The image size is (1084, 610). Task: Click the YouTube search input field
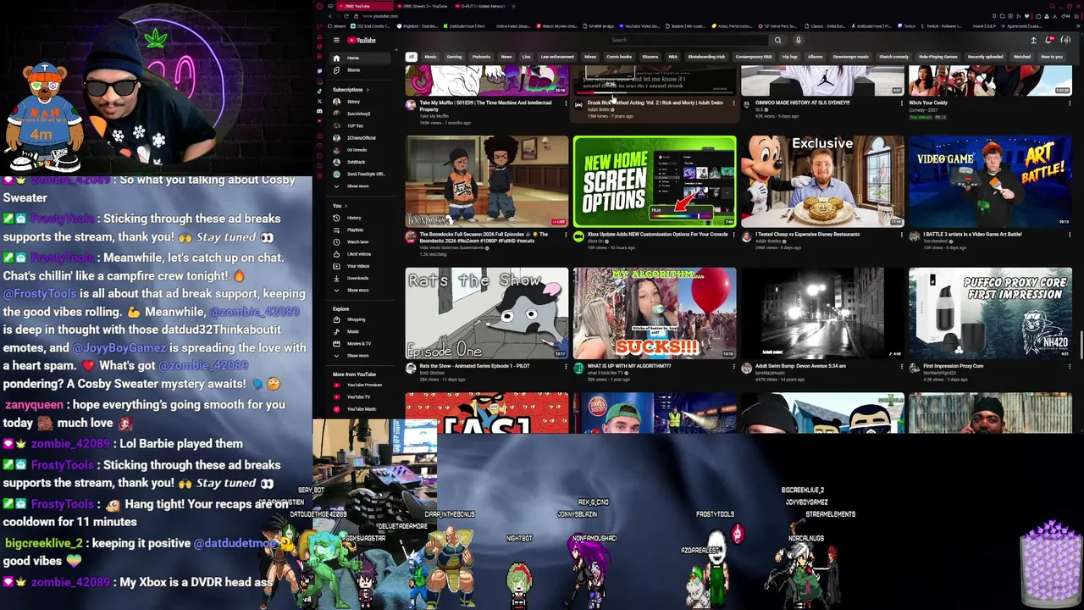point(688,40)
